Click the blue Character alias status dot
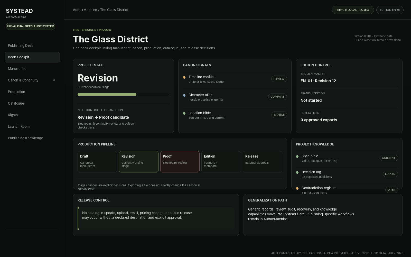Image resolution: width=411 pixels, height=257 pixels. coord(184,95)
